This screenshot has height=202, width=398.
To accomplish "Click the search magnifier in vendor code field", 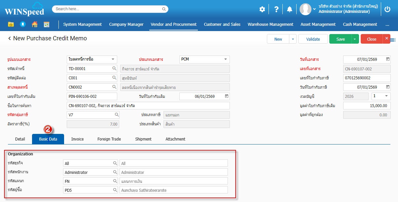I will (x=114, y=69).
